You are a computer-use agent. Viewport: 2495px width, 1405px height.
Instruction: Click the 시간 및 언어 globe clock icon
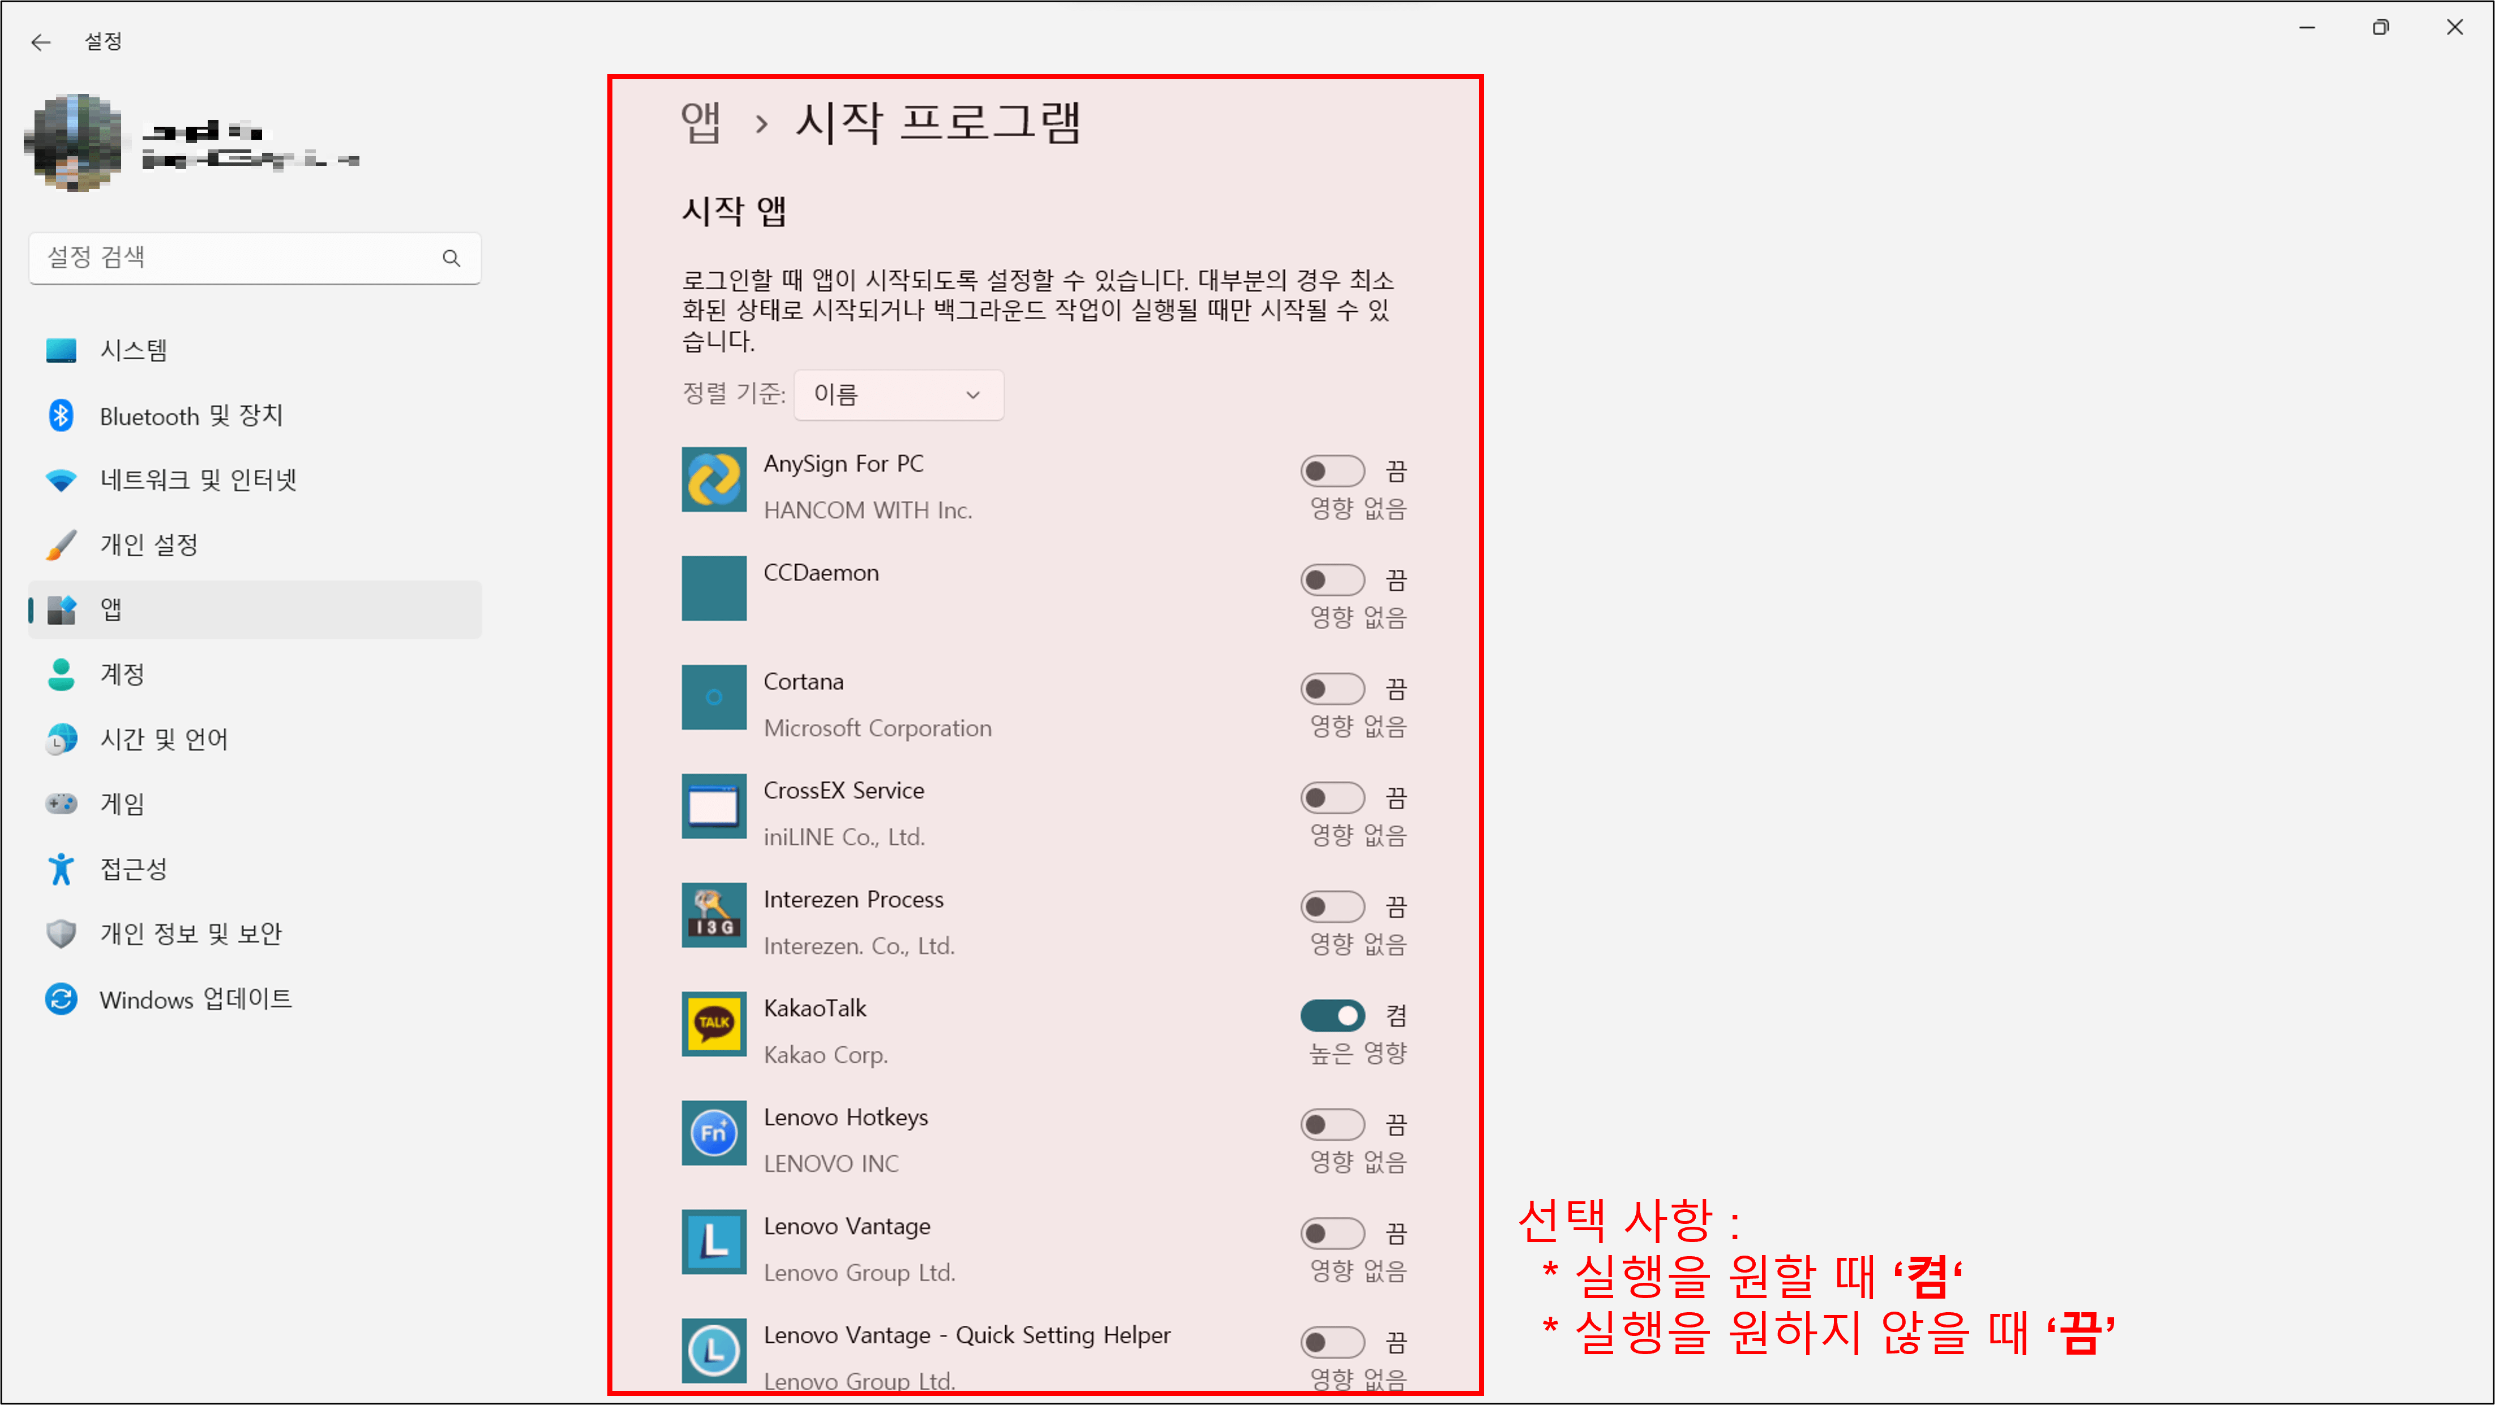61,740
